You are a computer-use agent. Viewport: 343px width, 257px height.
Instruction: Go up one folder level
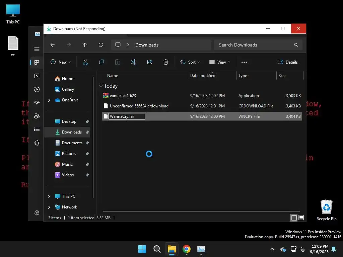pos(85,45)
